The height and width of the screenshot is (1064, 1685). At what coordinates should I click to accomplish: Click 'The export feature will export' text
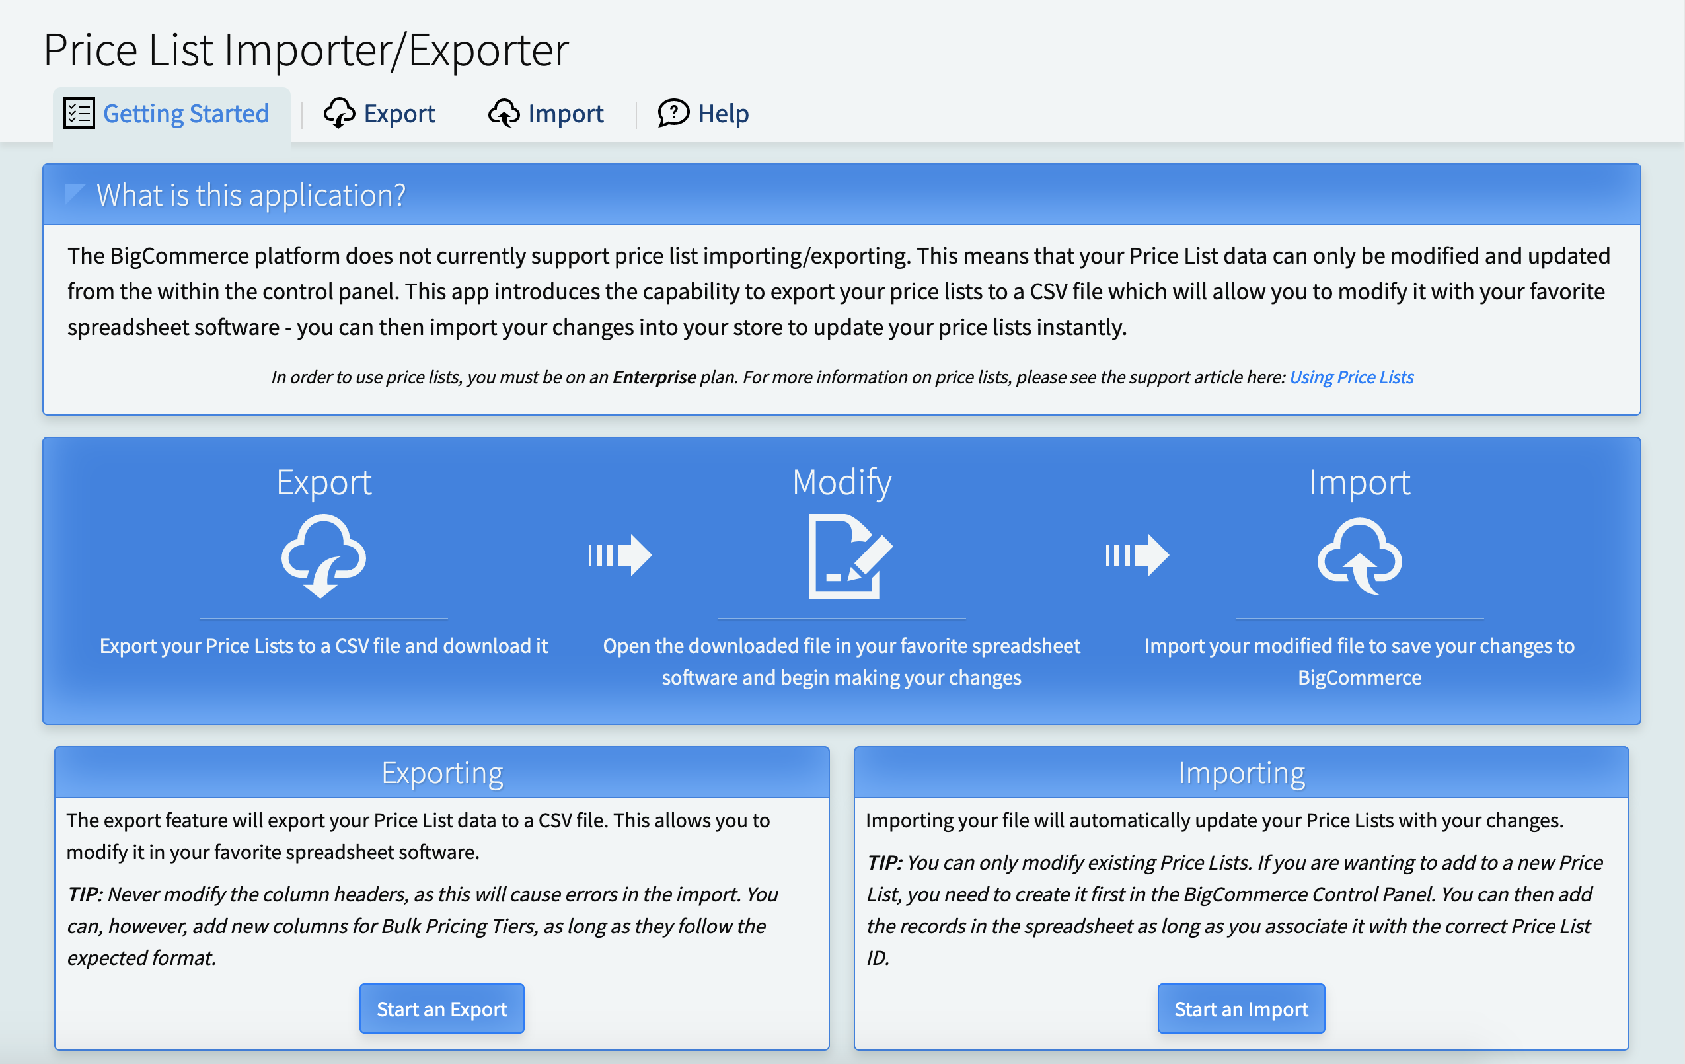[418, 837]
